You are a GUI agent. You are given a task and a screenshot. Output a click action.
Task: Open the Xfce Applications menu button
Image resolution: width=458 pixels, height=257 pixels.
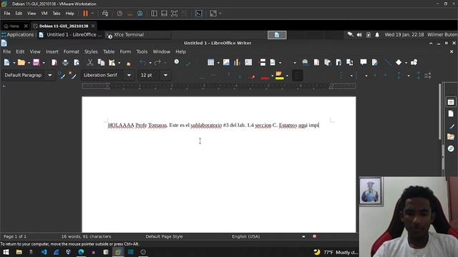click(x=18, y=35)
